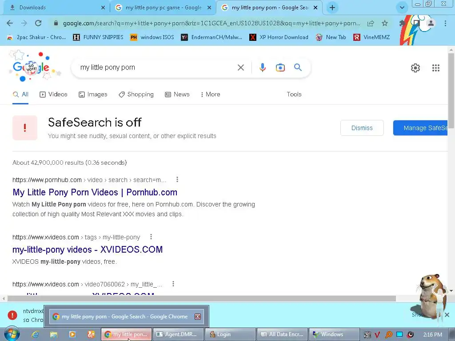Image resolution: width=455 pixels, height=341 pixels.
Task: Switch to the Downloads browser tab
Action: (55, 8)
